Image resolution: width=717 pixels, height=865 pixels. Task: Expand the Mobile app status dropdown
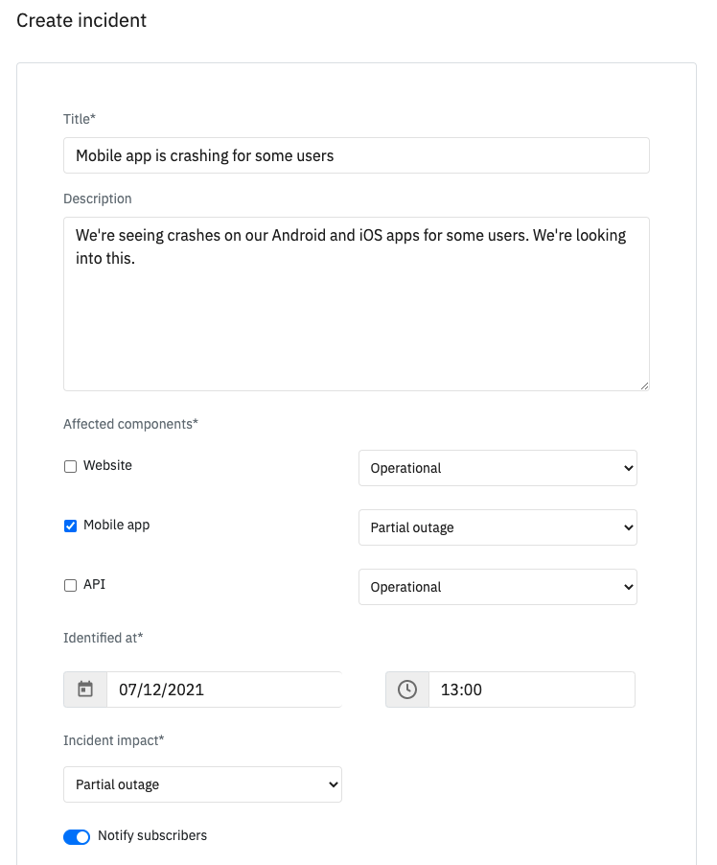tap(497, 527)
